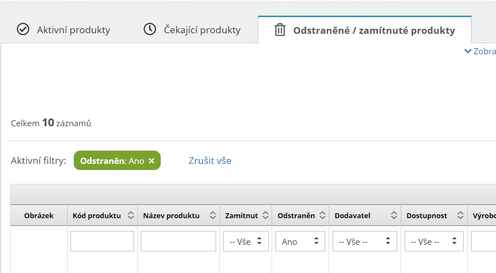The height and width of the screenshot is (273, 496).
Task: Focus the Název produktu filter input
Action: point(178,241)
